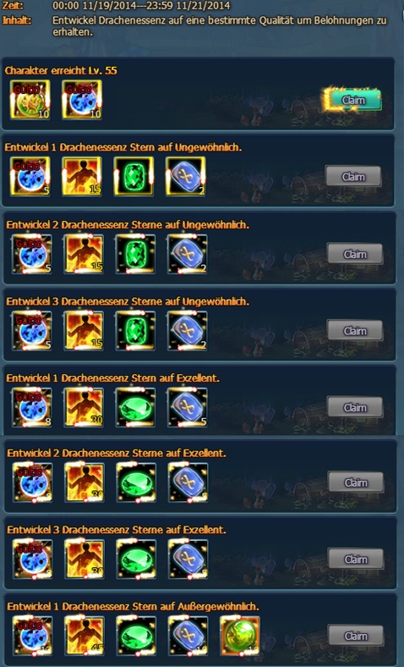The width and height of the screenshot is (404, 667).
Task: Claim reward for 1 Stern auf Außergewöhnlich
Action: point(356,636)
